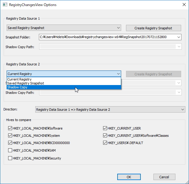
Task: Close the RegistryChangesView Options dialog
Action: [184, 5]
